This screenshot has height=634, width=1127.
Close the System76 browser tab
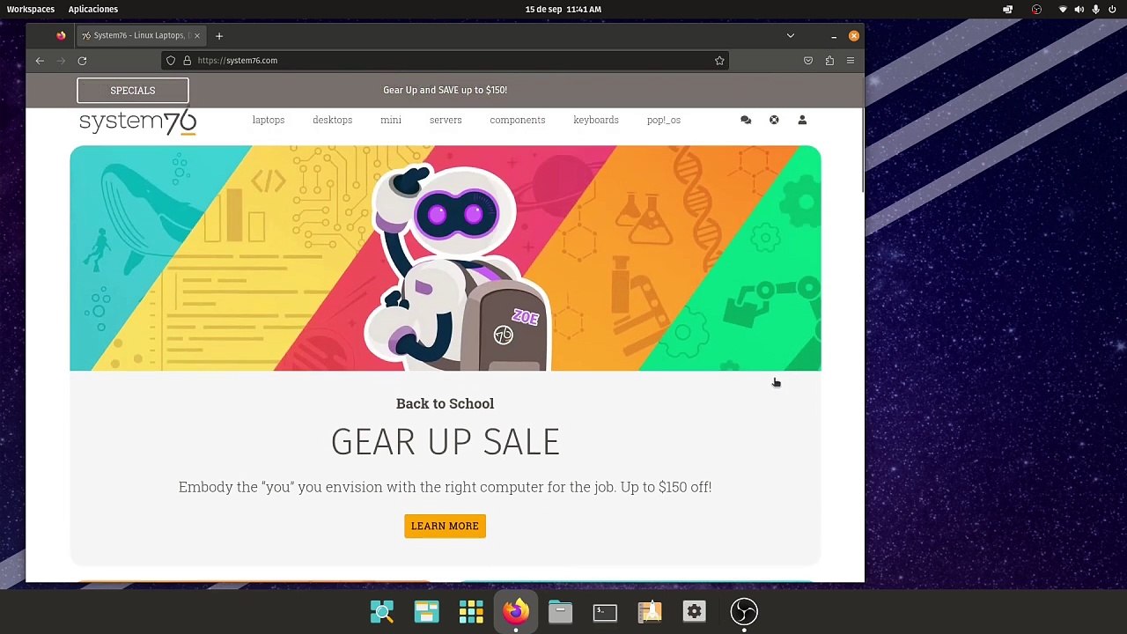pyautogui.click(x=197, y=36)
